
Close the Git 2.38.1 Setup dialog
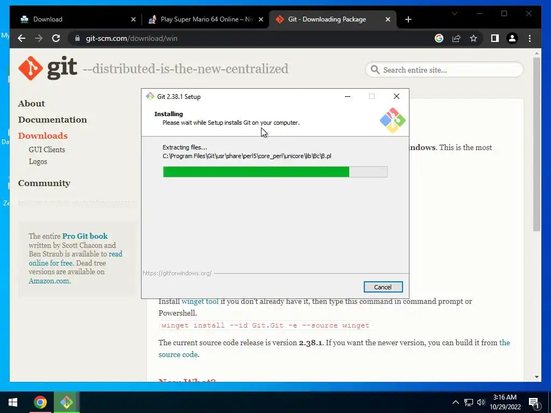tap(397, 96)
